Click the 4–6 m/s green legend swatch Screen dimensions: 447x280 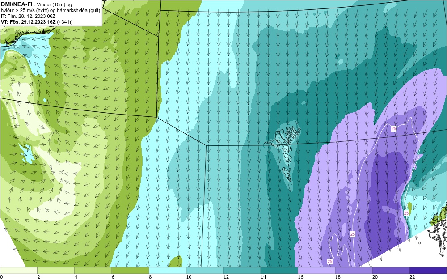[93, 270]
